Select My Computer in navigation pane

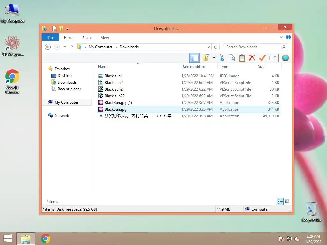click(x=66, y=102)
